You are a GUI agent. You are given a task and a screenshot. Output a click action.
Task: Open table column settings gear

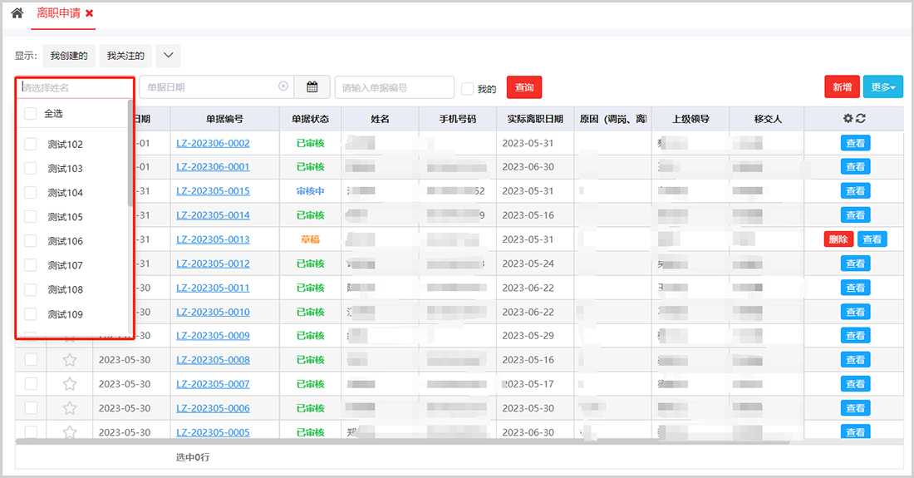[x=848, y=119]
